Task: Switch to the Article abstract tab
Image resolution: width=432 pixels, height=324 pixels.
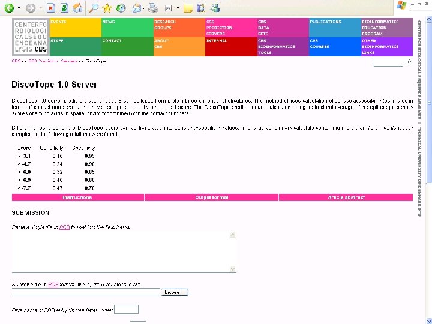Action: click(x=346, y=197)
